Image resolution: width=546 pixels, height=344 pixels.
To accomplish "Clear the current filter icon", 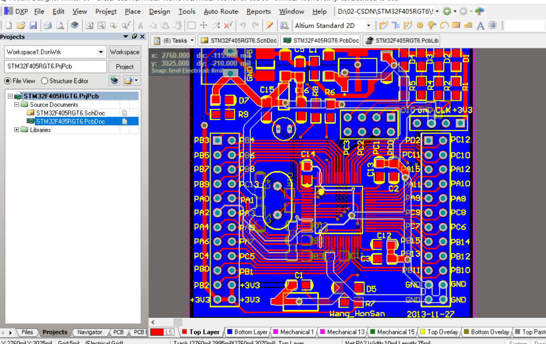I will [228, 25].
